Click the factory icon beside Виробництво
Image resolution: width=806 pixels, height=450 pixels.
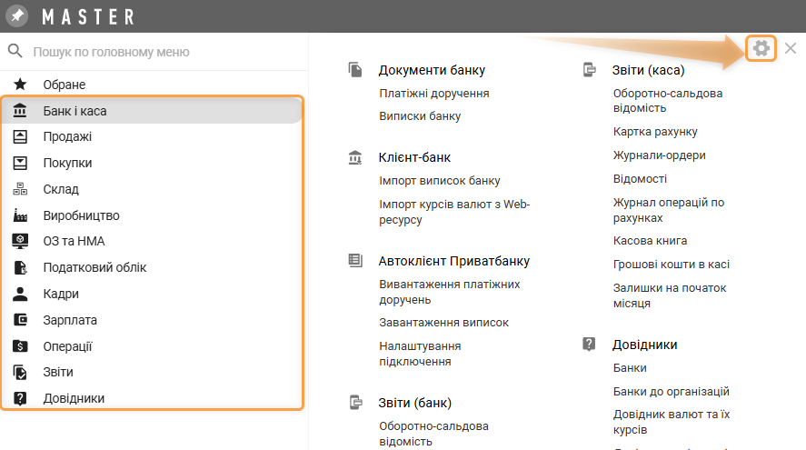[20, 215]
